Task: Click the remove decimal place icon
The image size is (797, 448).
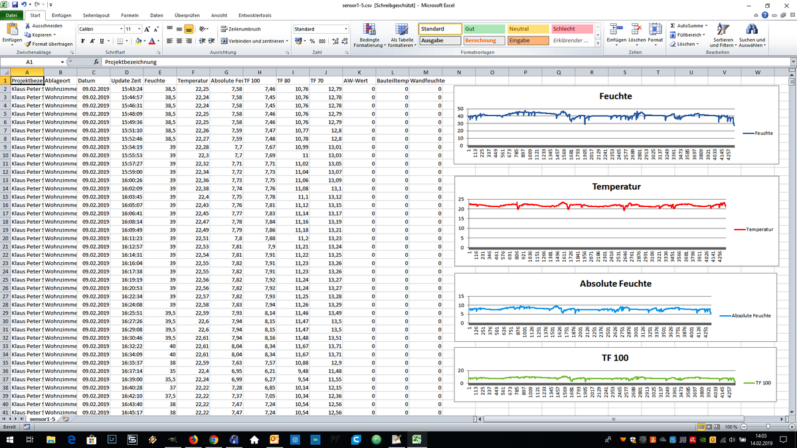Action: (x=343, y=41)
